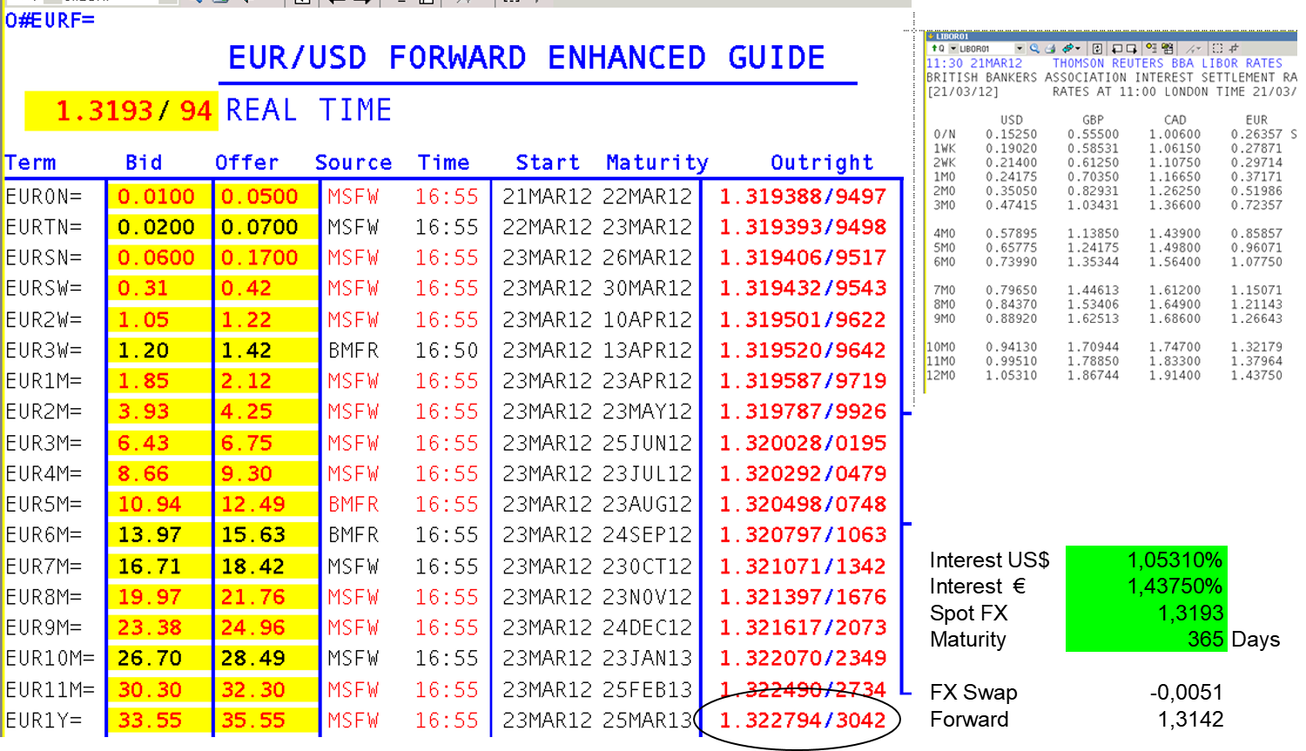Screen dimensions: 1306x751
Task: Expand the arrow next to linked-arrows icon
Action: tap(1078, 49)
